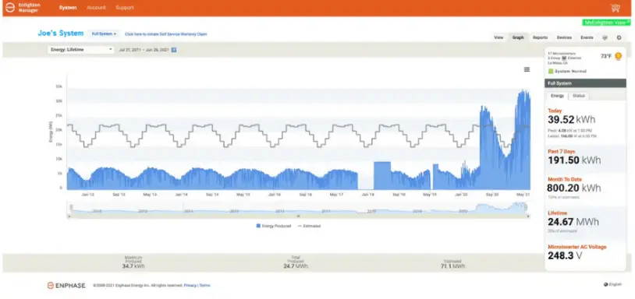Open the Support menu
The width and height of the screenshot is (635, 299).
click(x=125, y=8)
